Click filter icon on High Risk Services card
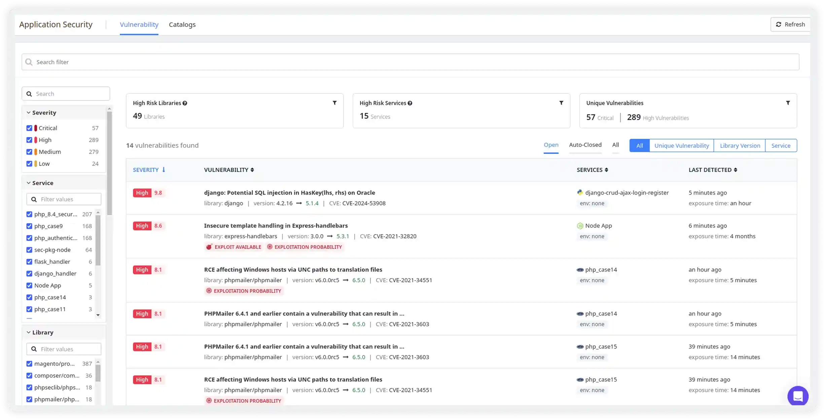 (x=561, y=103)
